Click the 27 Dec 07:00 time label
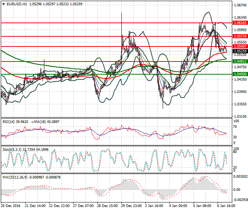Screen dimensions: 248x210 coord(83,206)
